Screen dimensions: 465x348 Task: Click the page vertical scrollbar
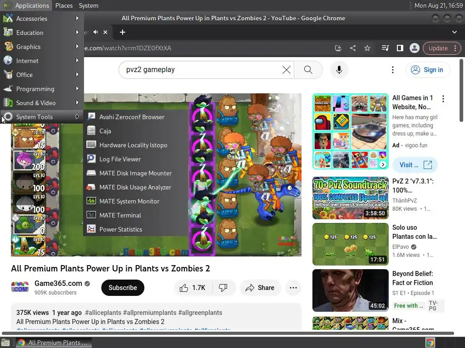coord(461,90)
